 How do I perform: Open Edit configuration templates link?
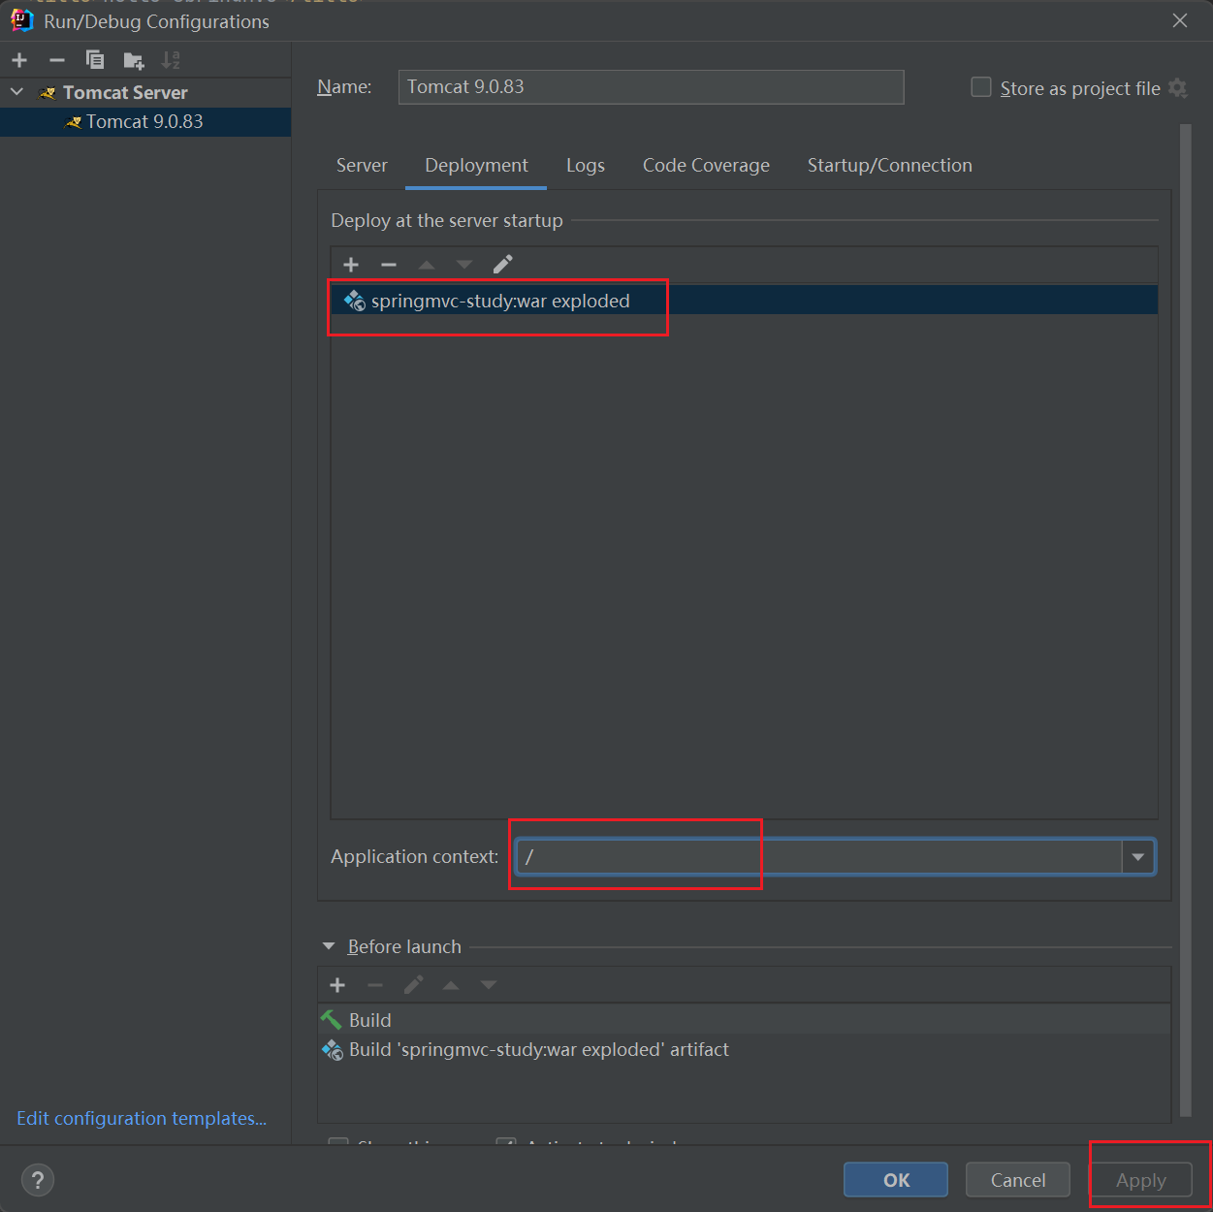coord(142,1118)
